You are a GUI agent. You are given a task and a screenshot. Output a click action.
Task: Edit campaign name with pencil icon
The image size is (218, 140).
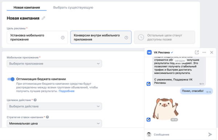point(43,18)
